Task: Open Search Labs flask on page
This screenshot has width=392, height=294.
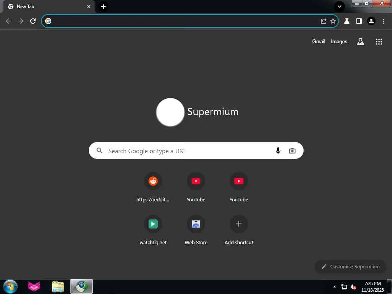Action: coord(361,41)
